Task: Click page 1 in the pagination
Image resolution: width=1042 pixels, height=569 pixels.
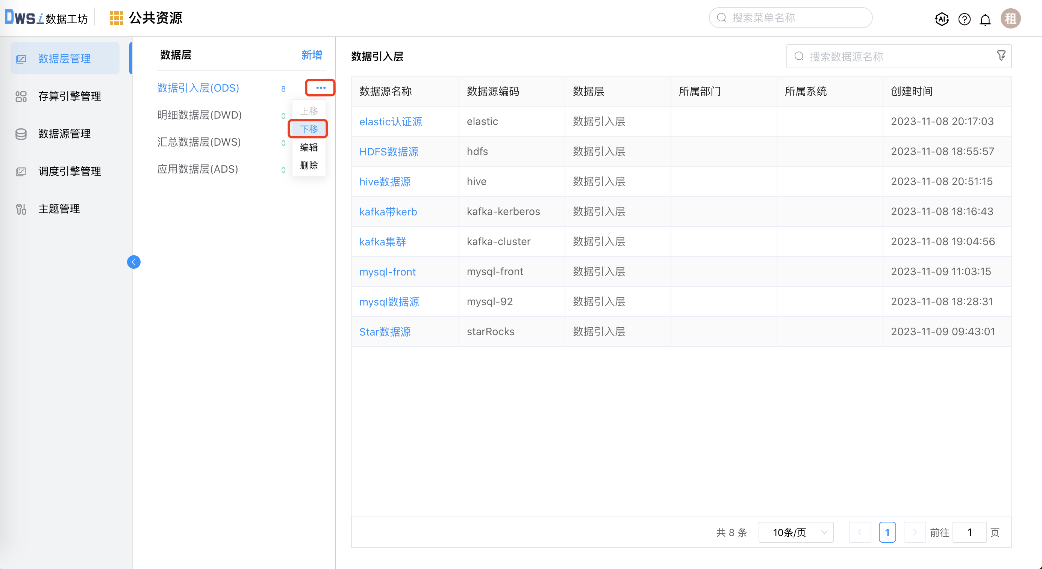Action: pos(888,532)
